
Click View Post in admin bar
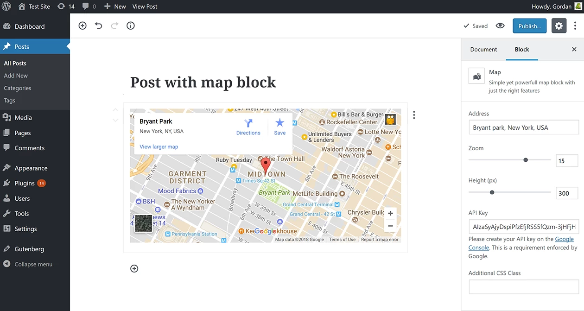[x=145, y=6]
